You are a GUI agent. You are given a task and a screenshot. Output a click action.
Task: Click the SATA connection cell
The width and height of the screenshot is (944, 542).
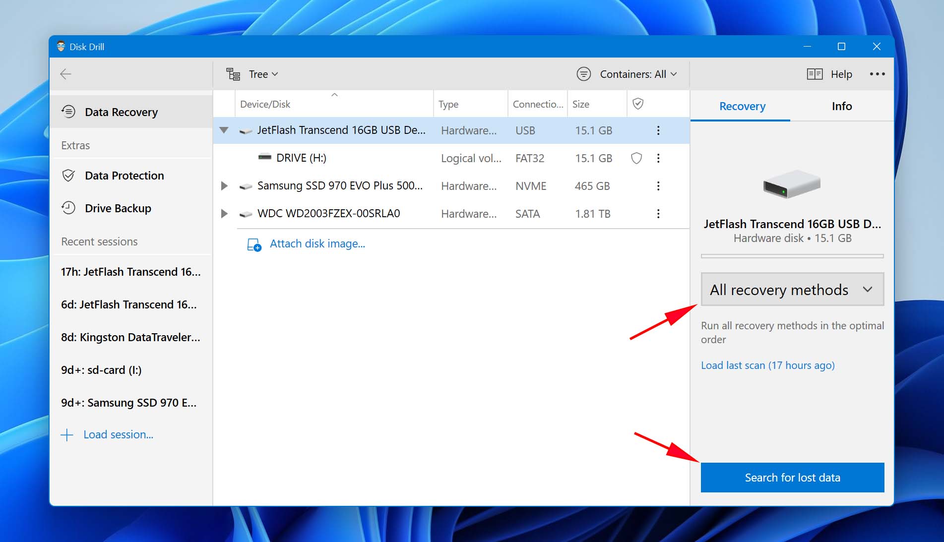(x=527, y=214)
